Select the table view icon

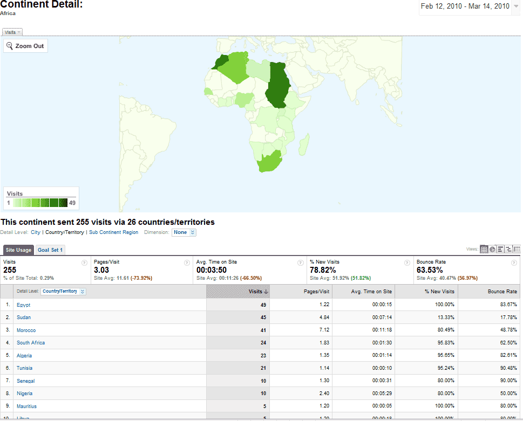click(x=484, y=249)
